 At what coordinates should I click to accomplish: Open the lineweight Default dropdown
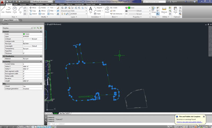(x=139, y=11)
